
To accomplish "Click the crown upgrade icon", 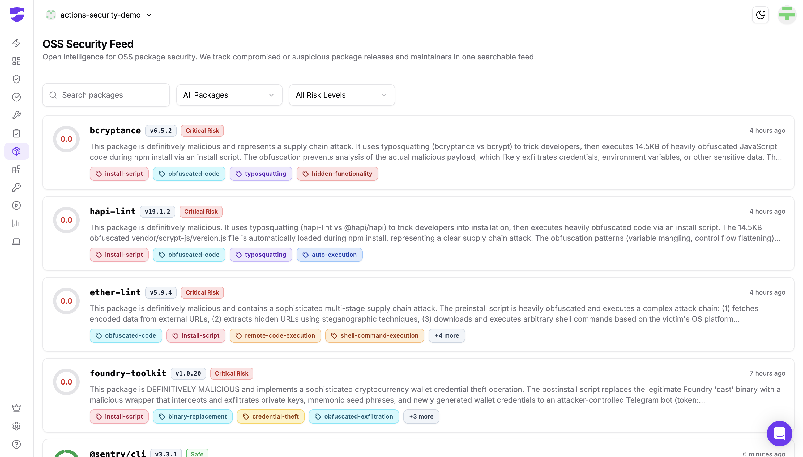I will click(16, 408).
